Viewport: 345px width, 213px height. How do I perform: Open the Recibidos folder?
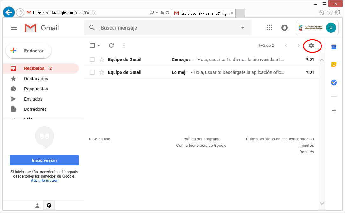pos(40,68)
